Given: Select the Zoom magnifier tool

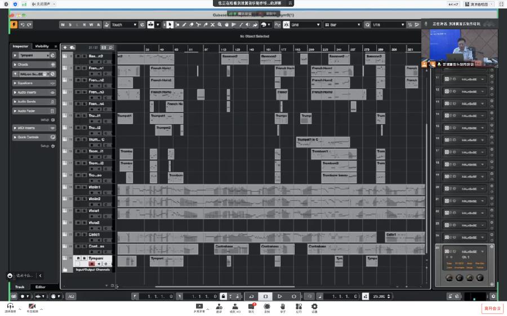Looking at the screenshot, I should 220,25.
